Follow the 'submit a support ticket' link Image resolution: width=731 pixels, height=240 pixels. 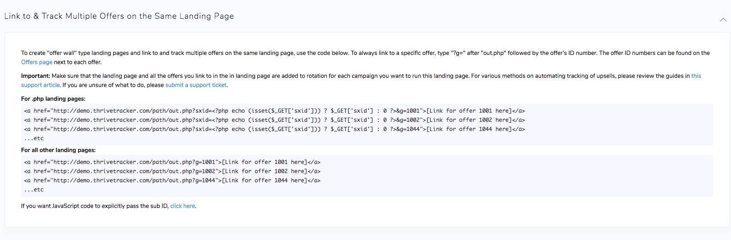pyautogui.click(x=196, y=85)
